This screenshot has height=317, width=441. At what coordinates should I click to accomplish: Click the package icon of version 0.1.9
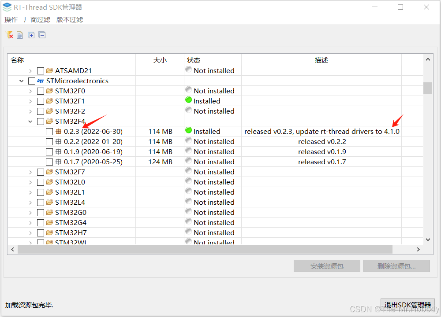point(58,151)
